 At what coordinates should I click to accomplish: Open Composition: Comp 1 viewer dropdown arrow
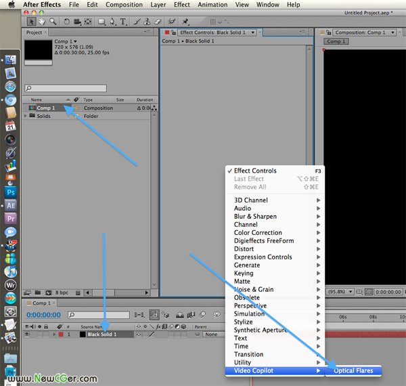392,33
